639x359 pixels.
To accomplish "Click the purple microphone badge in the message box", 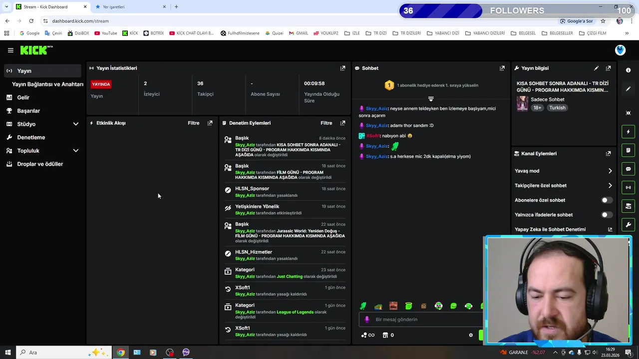I will [367, 320].
